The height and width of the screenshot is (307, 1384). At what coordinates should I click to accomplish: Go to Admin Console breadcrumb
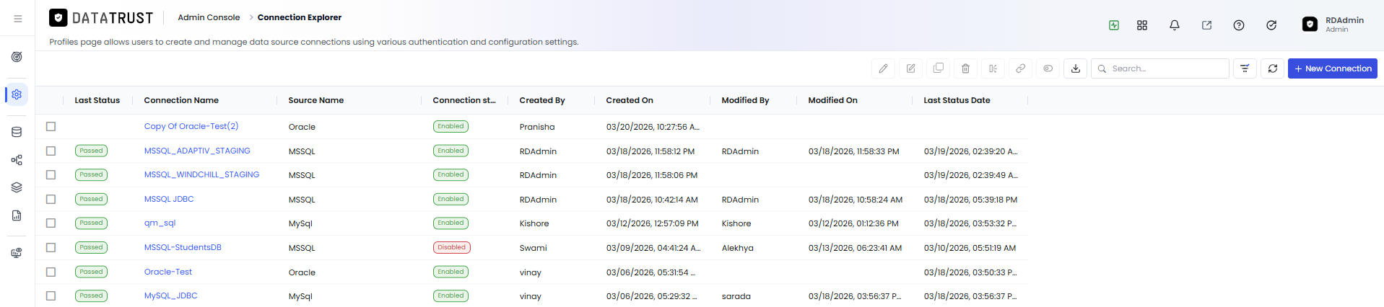click(x=209, y=17)
